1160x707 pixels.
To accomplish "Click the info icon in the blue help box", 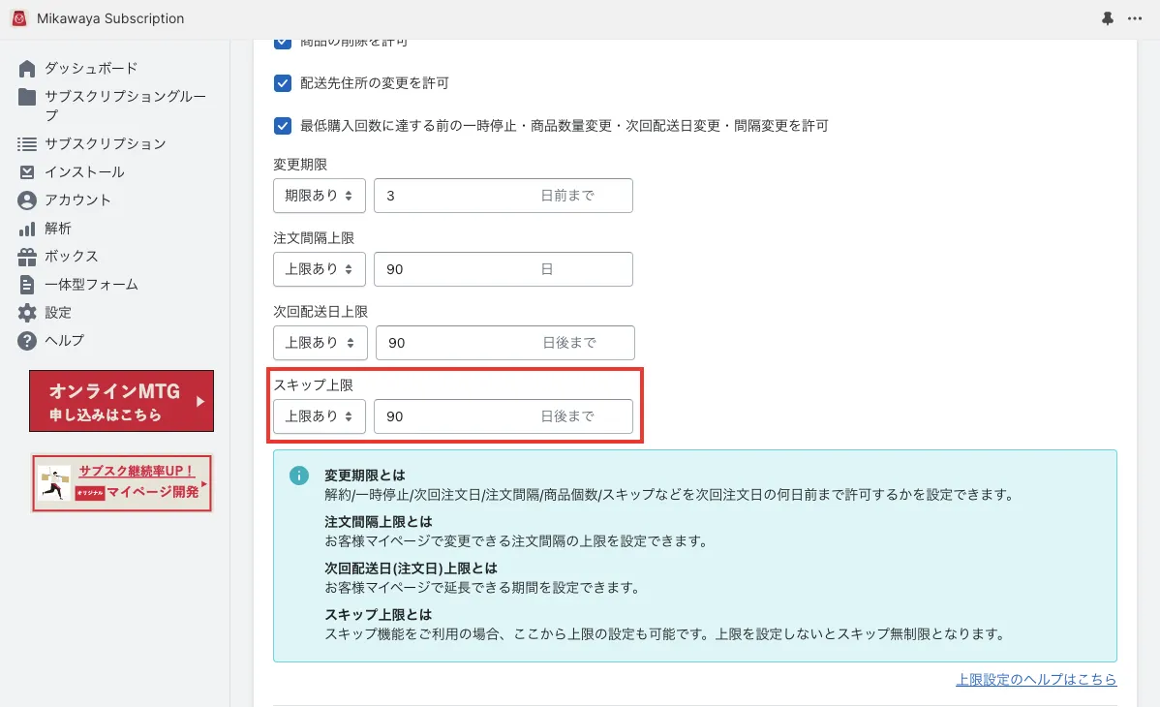I will tap(299, 476).
